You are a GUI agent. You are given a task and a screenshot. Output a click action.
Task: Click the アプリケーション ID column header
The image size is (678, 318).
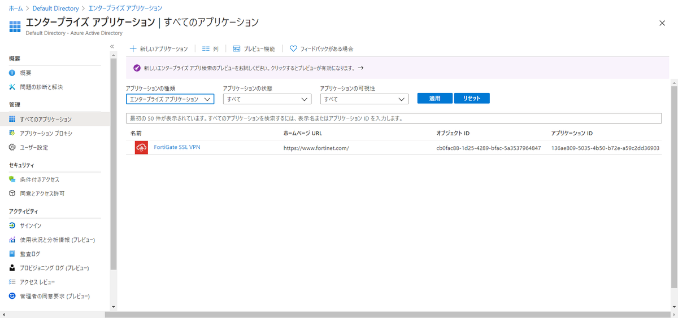[x=572, y=134]
